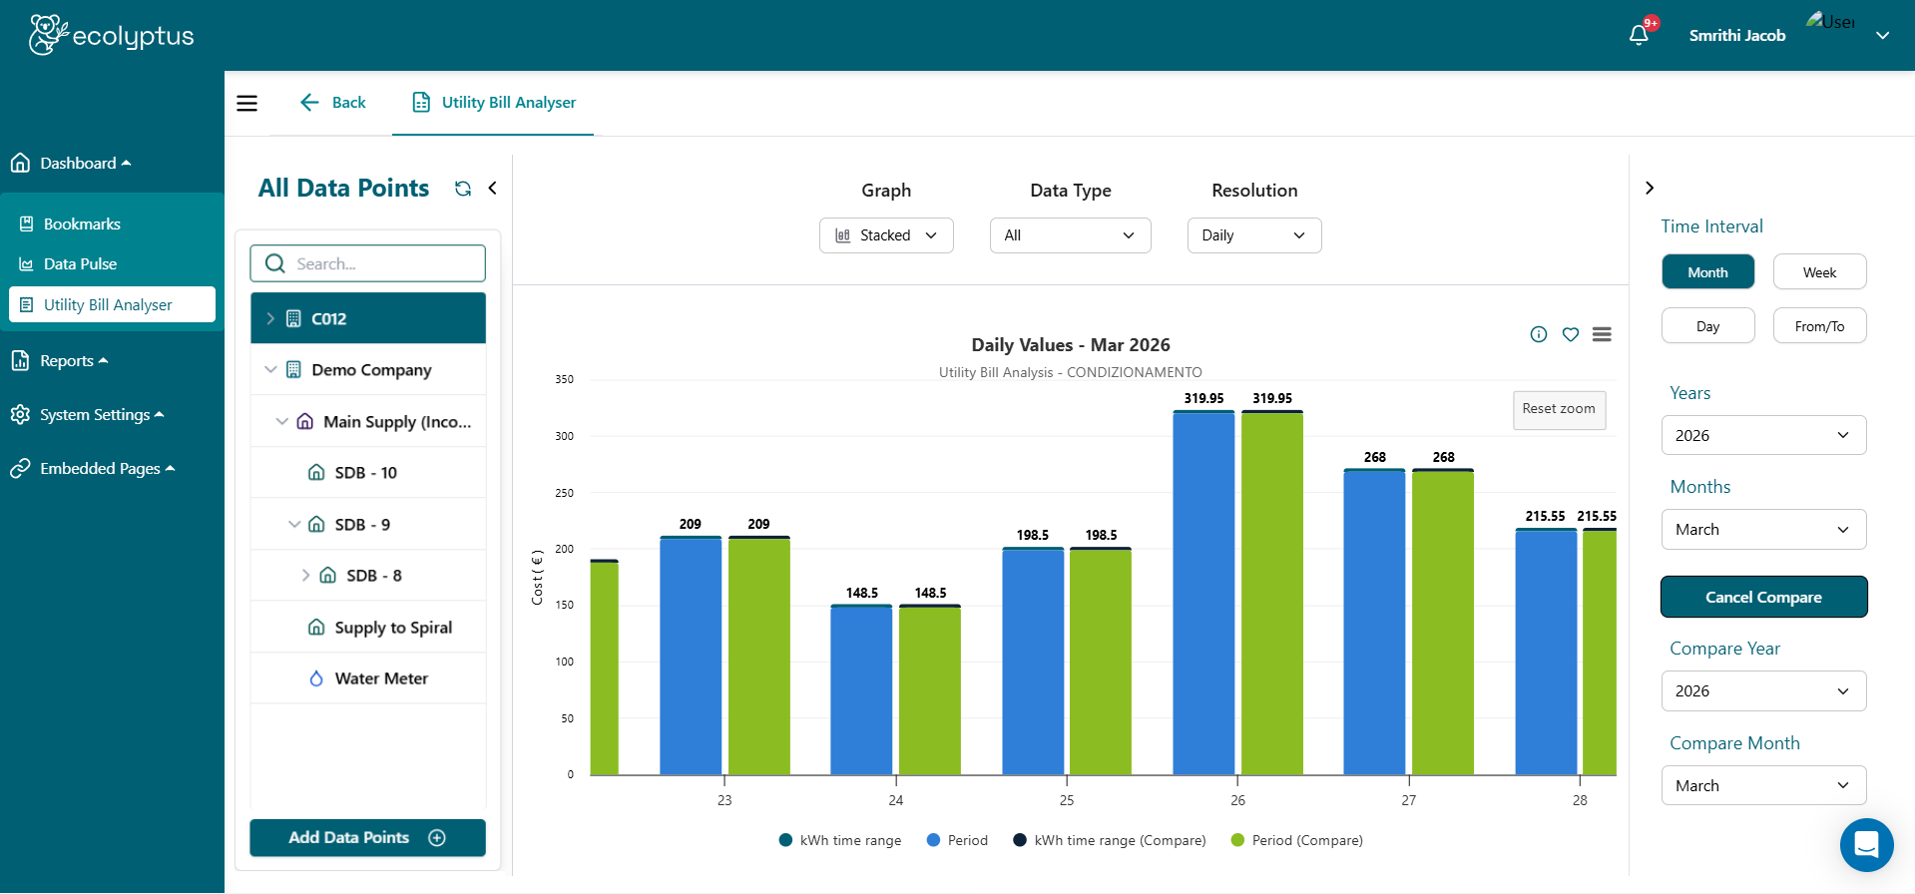Collapse the right time interval panel

[1650, 189]
